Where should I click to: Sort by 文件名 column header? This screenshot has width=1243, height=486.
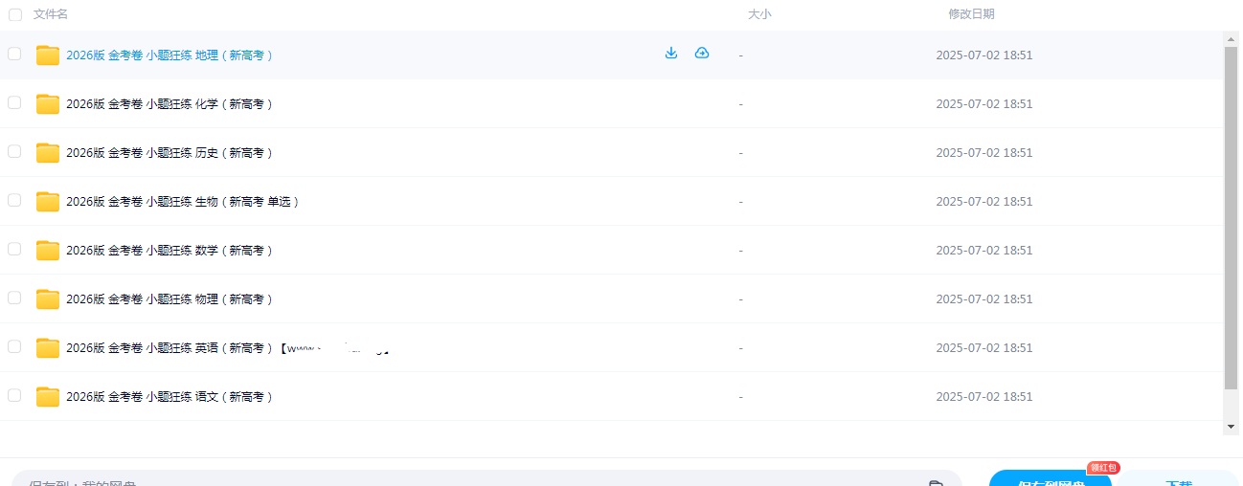tap(51, 14)
